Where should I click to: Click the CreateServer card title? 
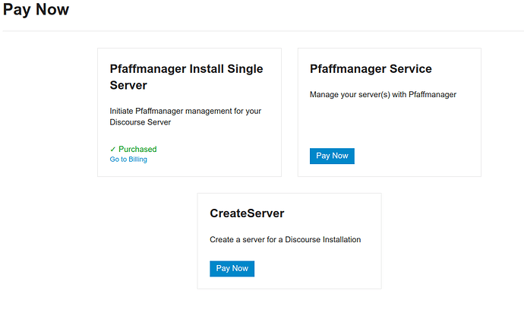(247, 213)
